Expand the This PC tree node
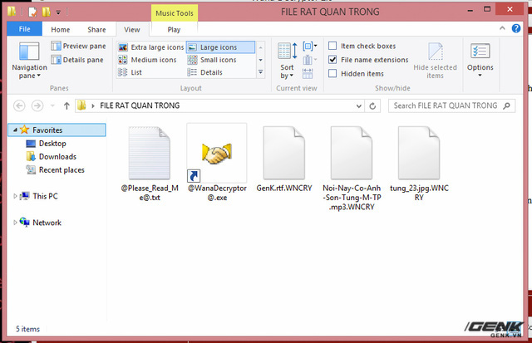The height and width of the screenshot is (343, 532). coord(15,196)
